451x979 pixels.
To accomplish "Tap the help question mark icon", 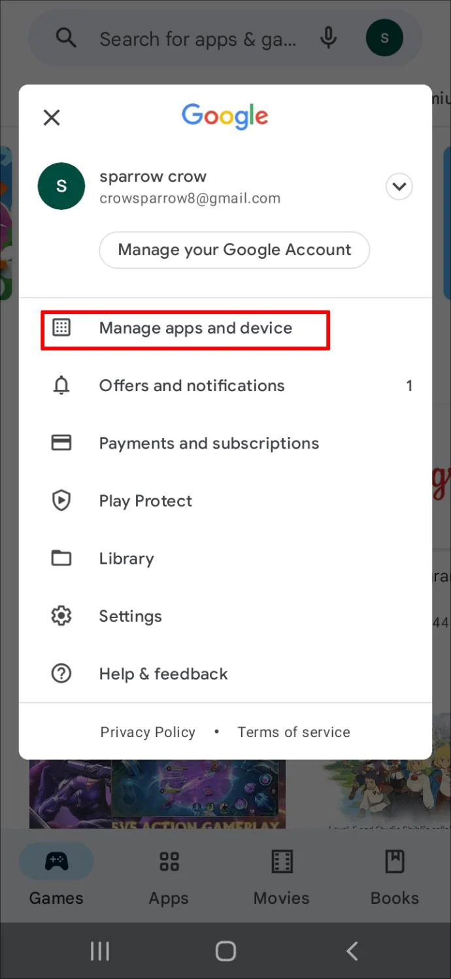I will [x=61, y=674].
